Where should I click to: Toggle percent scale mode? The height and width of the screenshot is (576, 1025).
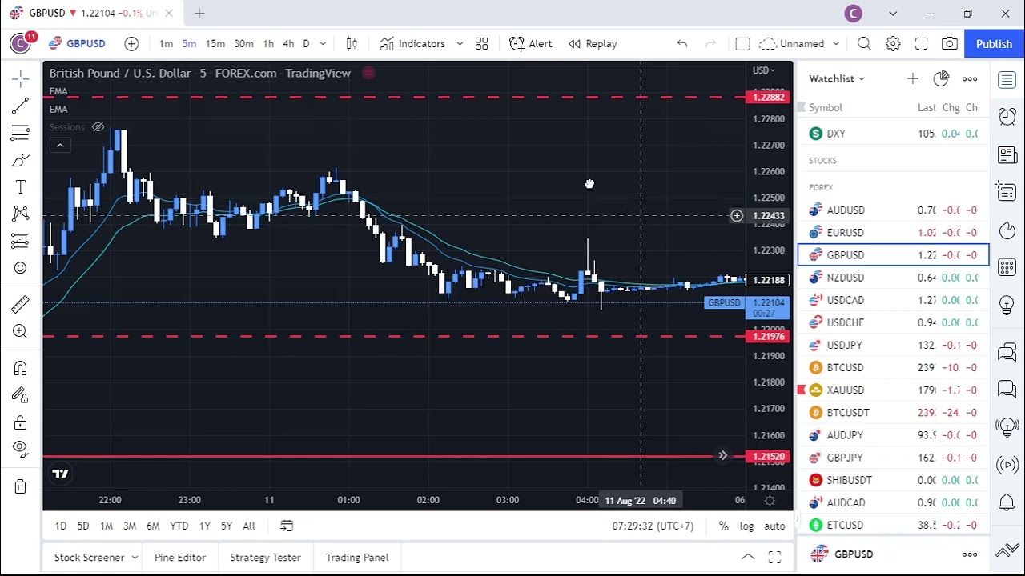pyautogui.click(x=723, y=526)
